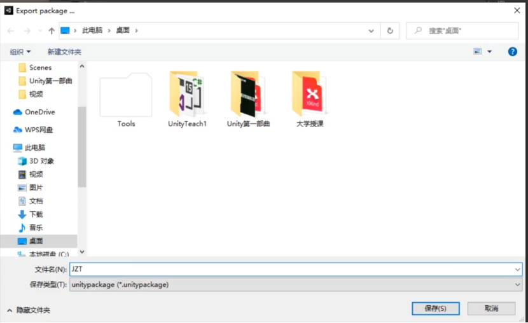
Task: Change the view layout icon
Action: point(478,52)
